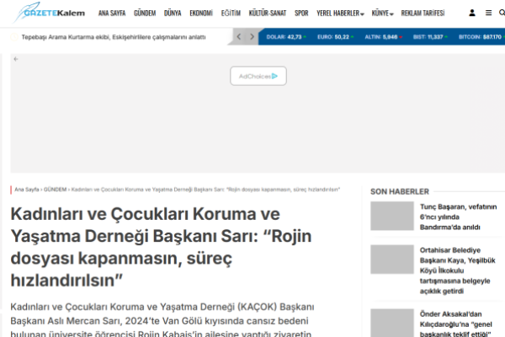Click the BIST 11,337 value
Screen dimensions: 505x337
click(x=430, y=37)
